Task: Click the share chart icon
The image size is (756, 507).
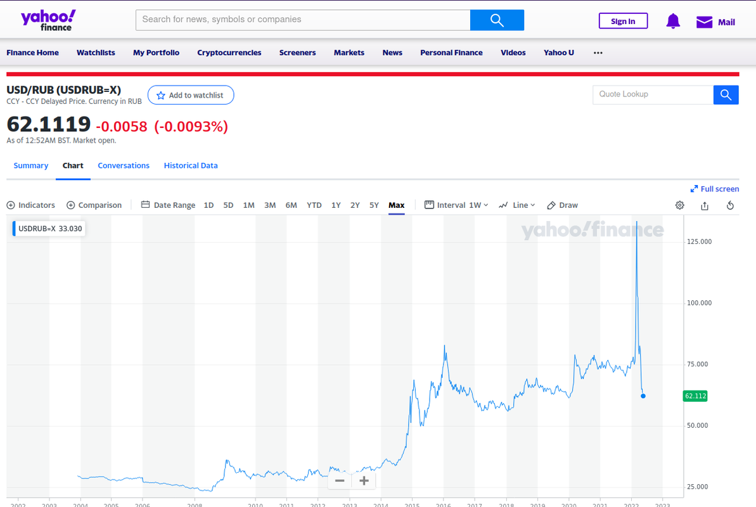Action: tap(705, 205)
